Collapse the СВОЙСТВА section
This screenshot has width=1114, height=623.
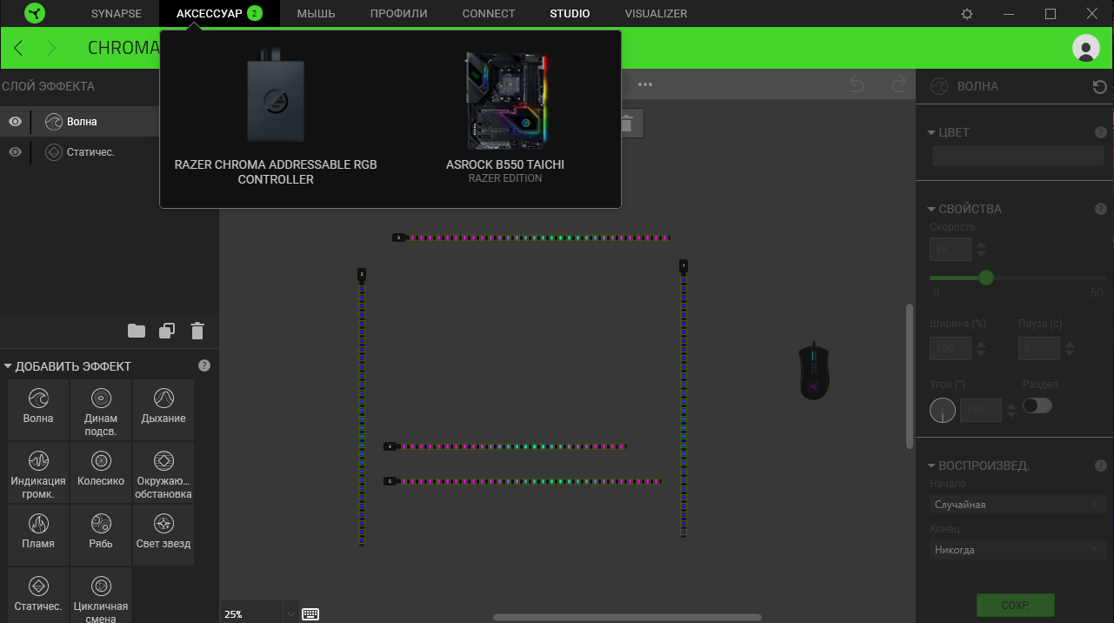tap(931, 210)
